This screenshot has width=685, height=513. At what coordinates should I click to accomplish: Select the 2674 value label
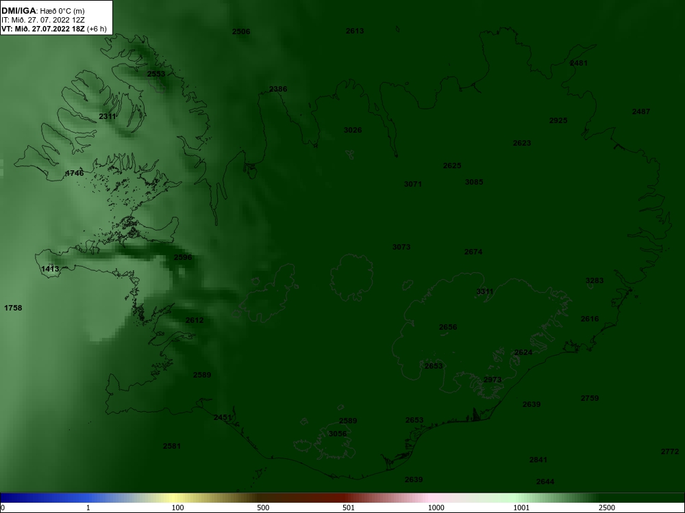pos(473,252)
